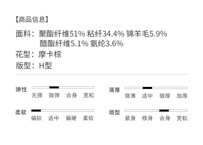This screenshot has height=145, width=203.
Task: Click the 弹性 scale label
Action: tap(21, 89)
